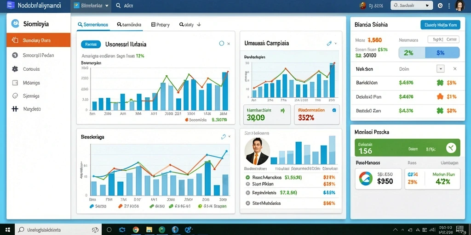Expand the Bimniaarian dropdown in the header
The width and height of the screenshot is (471, 235).
pos(91,6)
